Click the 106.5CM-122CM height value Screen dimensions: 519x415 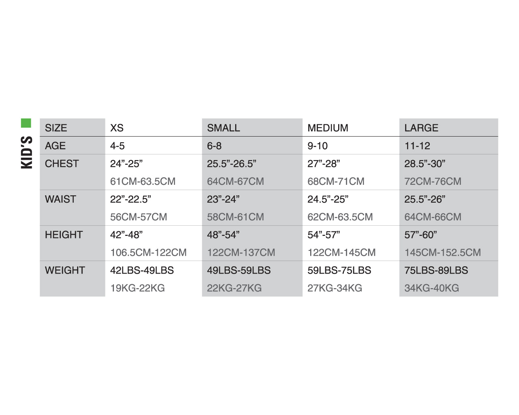coord(148,252)
